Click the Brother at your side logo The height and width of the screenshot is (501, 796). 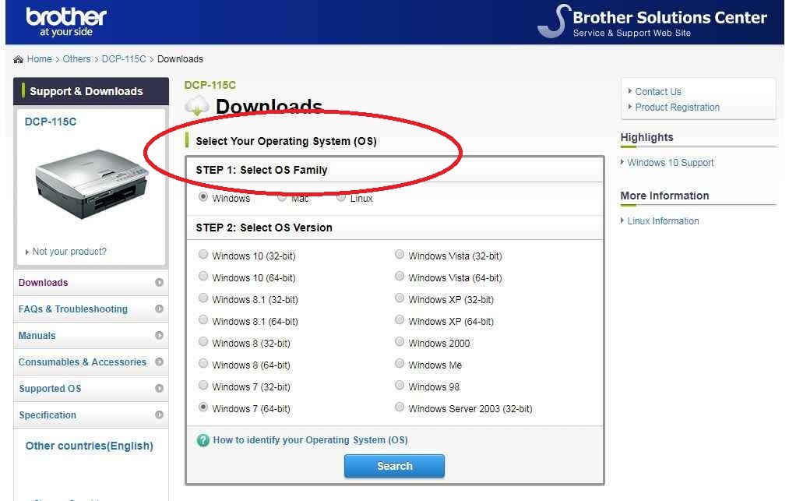66,23
